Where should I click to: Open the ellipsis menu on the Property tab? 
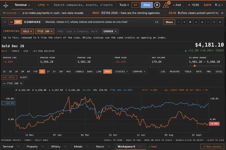click(x=43, y=146)
